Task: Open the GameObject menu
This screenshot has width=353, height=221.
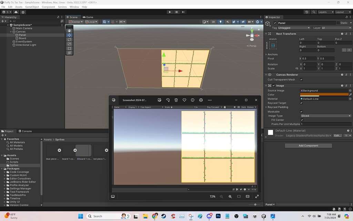Action: point(32,7)
